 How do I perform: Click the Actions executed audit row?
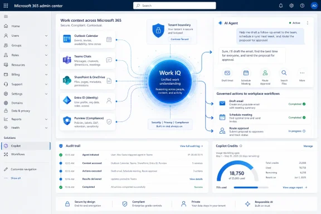click(x=131, y=171)
